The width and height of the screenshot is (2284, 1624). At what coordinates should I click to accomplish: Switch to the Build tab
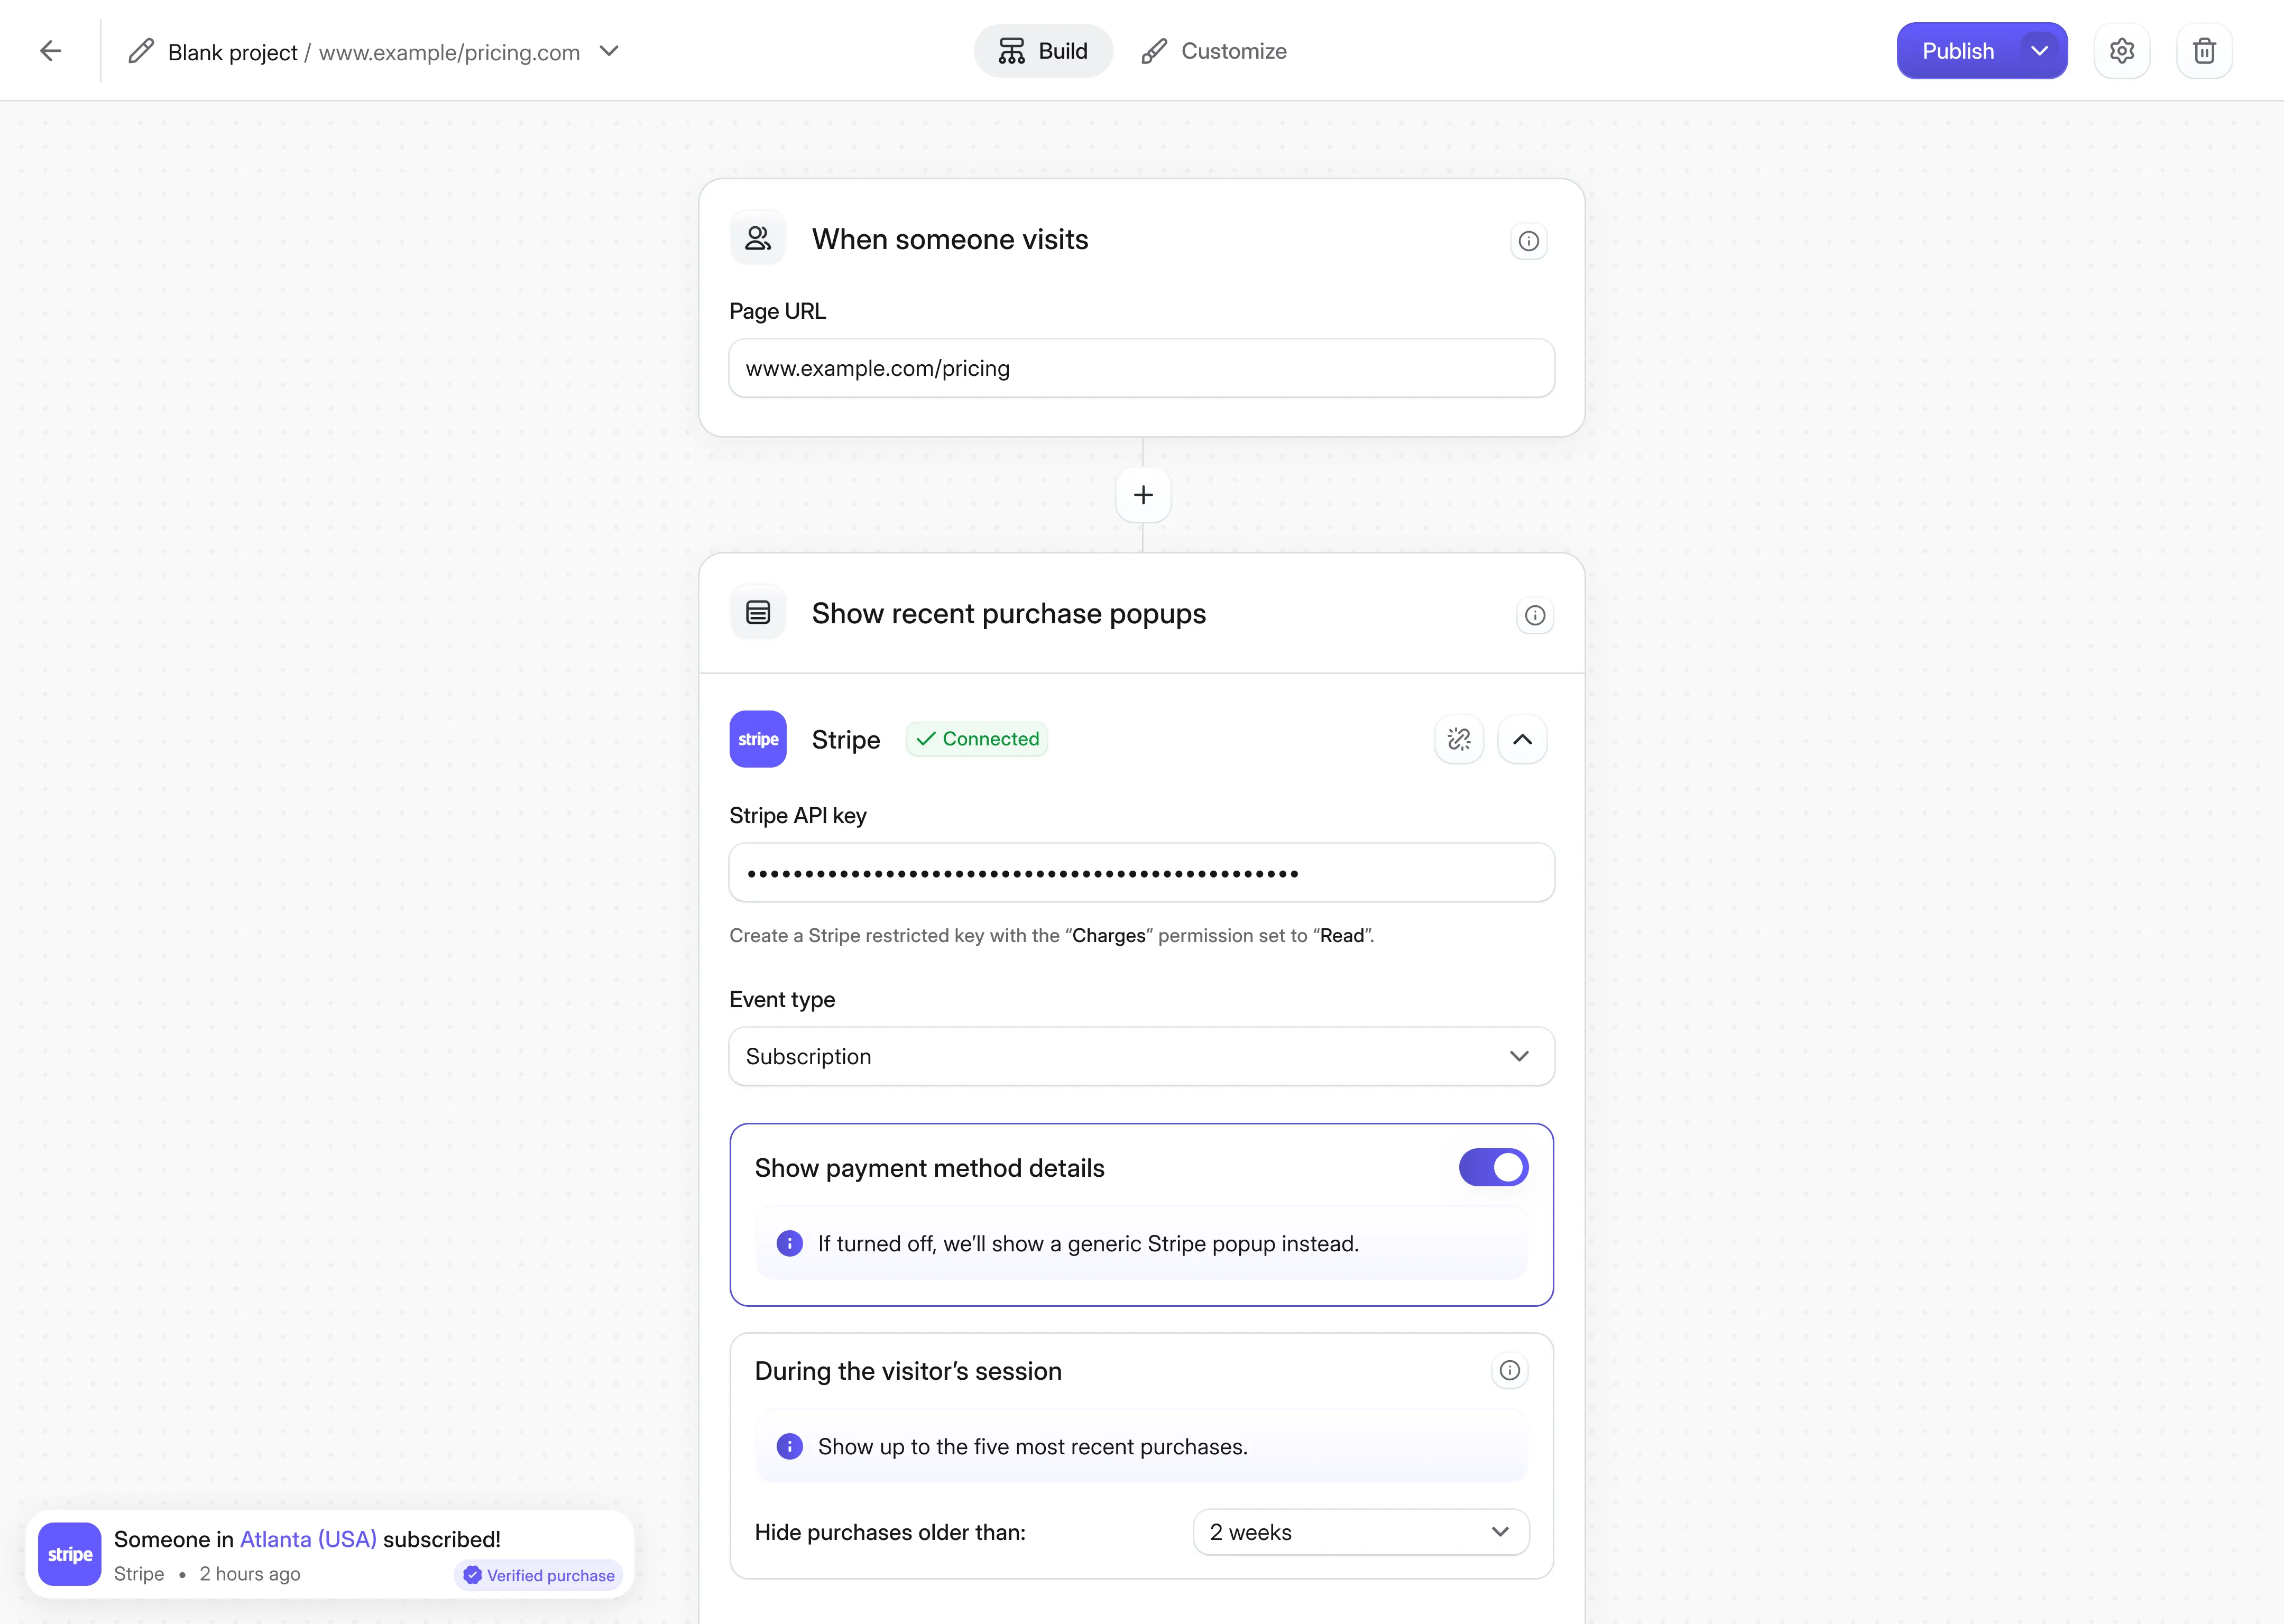tap(1043, 51)
